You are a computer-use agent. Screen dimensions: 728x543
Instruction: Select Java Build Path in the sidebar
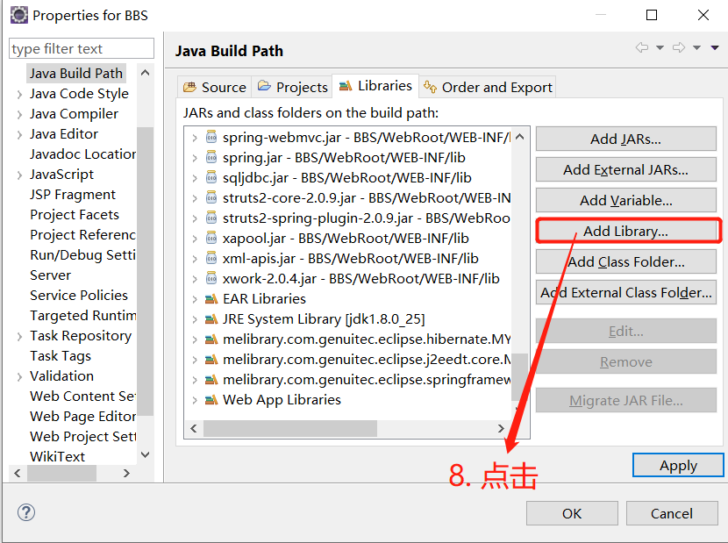click(x=76, y=74)
